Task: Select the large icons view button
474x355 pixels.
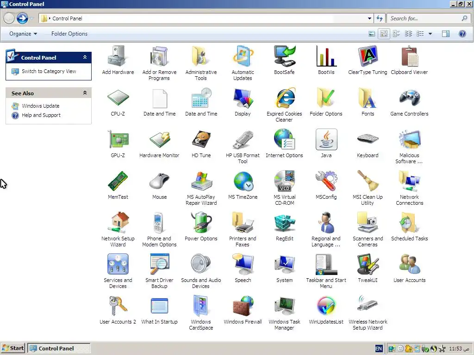Action: [x=384, y=34]
